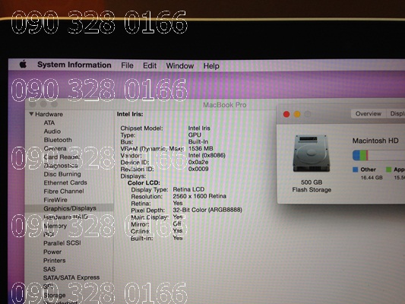Viewport: 405px width, 304px height.
Task: Open the File menu
Action: point(127,65)
